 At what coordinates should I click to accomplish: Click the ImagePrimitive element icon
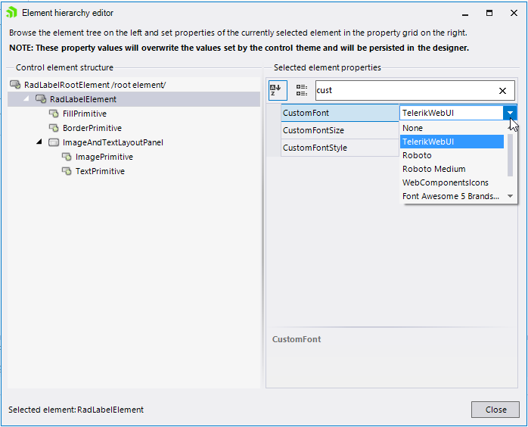click(67, 157)
